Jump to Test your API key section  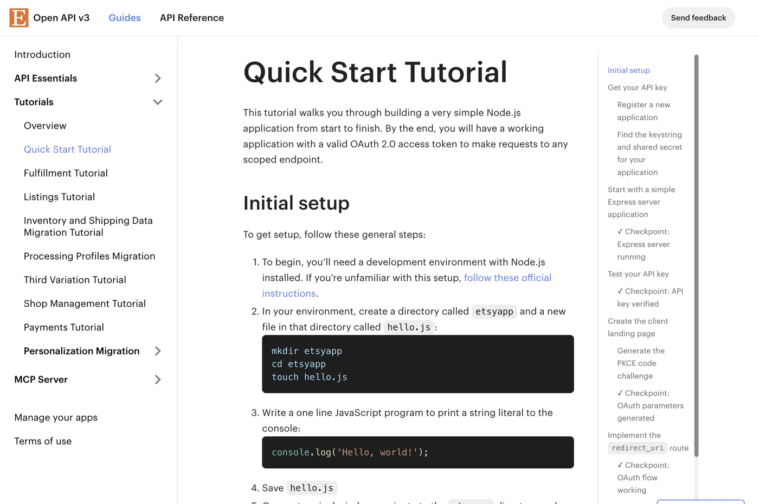(638, 274)
